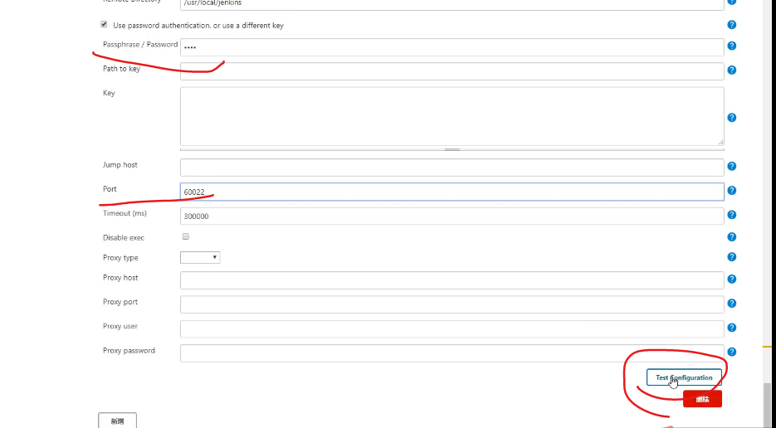This screenshot has height=428, width=776.
Task: Open help for Path to key field
Action: click(731, 71)
